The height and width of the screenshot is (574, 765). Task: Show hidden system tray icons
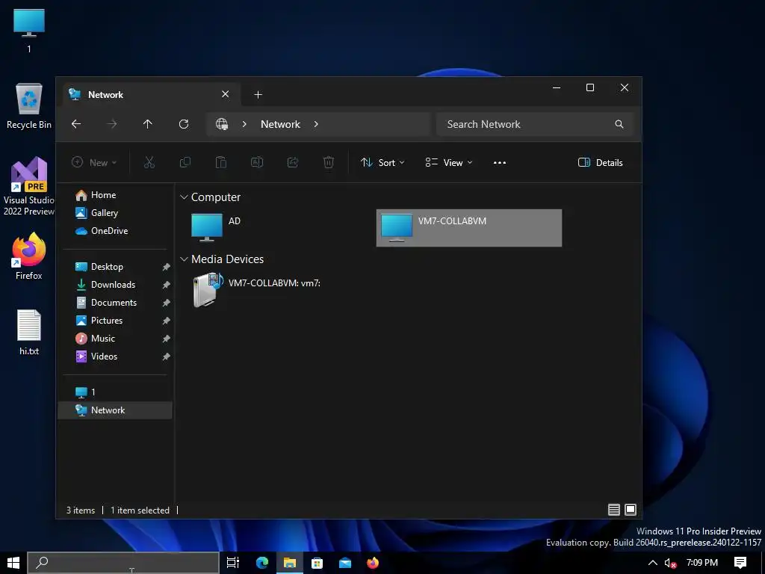click(652, 563)
